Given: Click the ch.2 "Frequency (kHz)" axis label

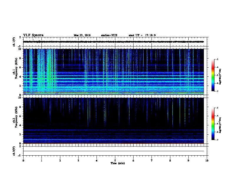Looking at the screenshot, I should click(16, 117).
